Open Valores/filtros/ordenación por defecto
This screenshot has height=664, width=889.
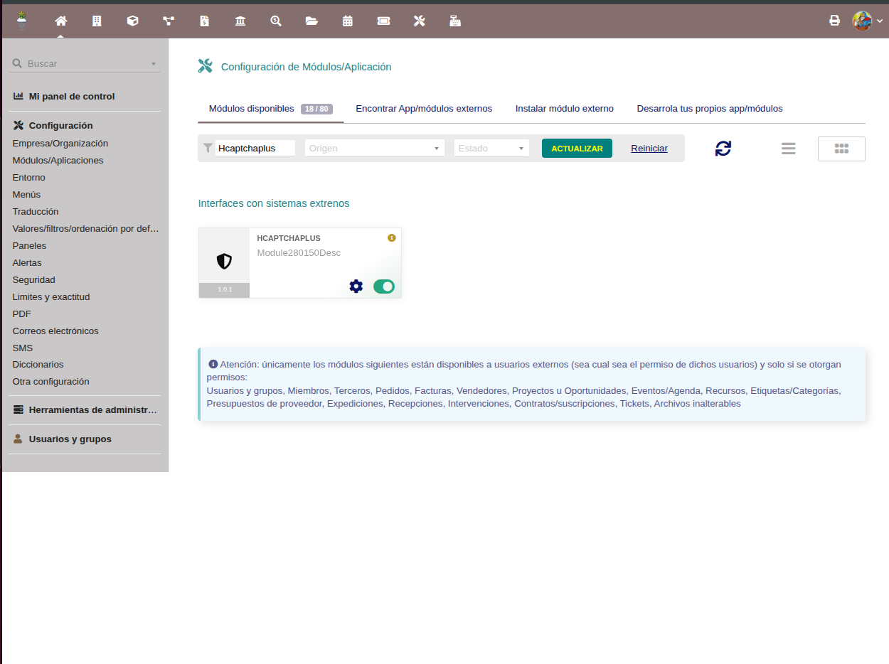pos(86,228)
